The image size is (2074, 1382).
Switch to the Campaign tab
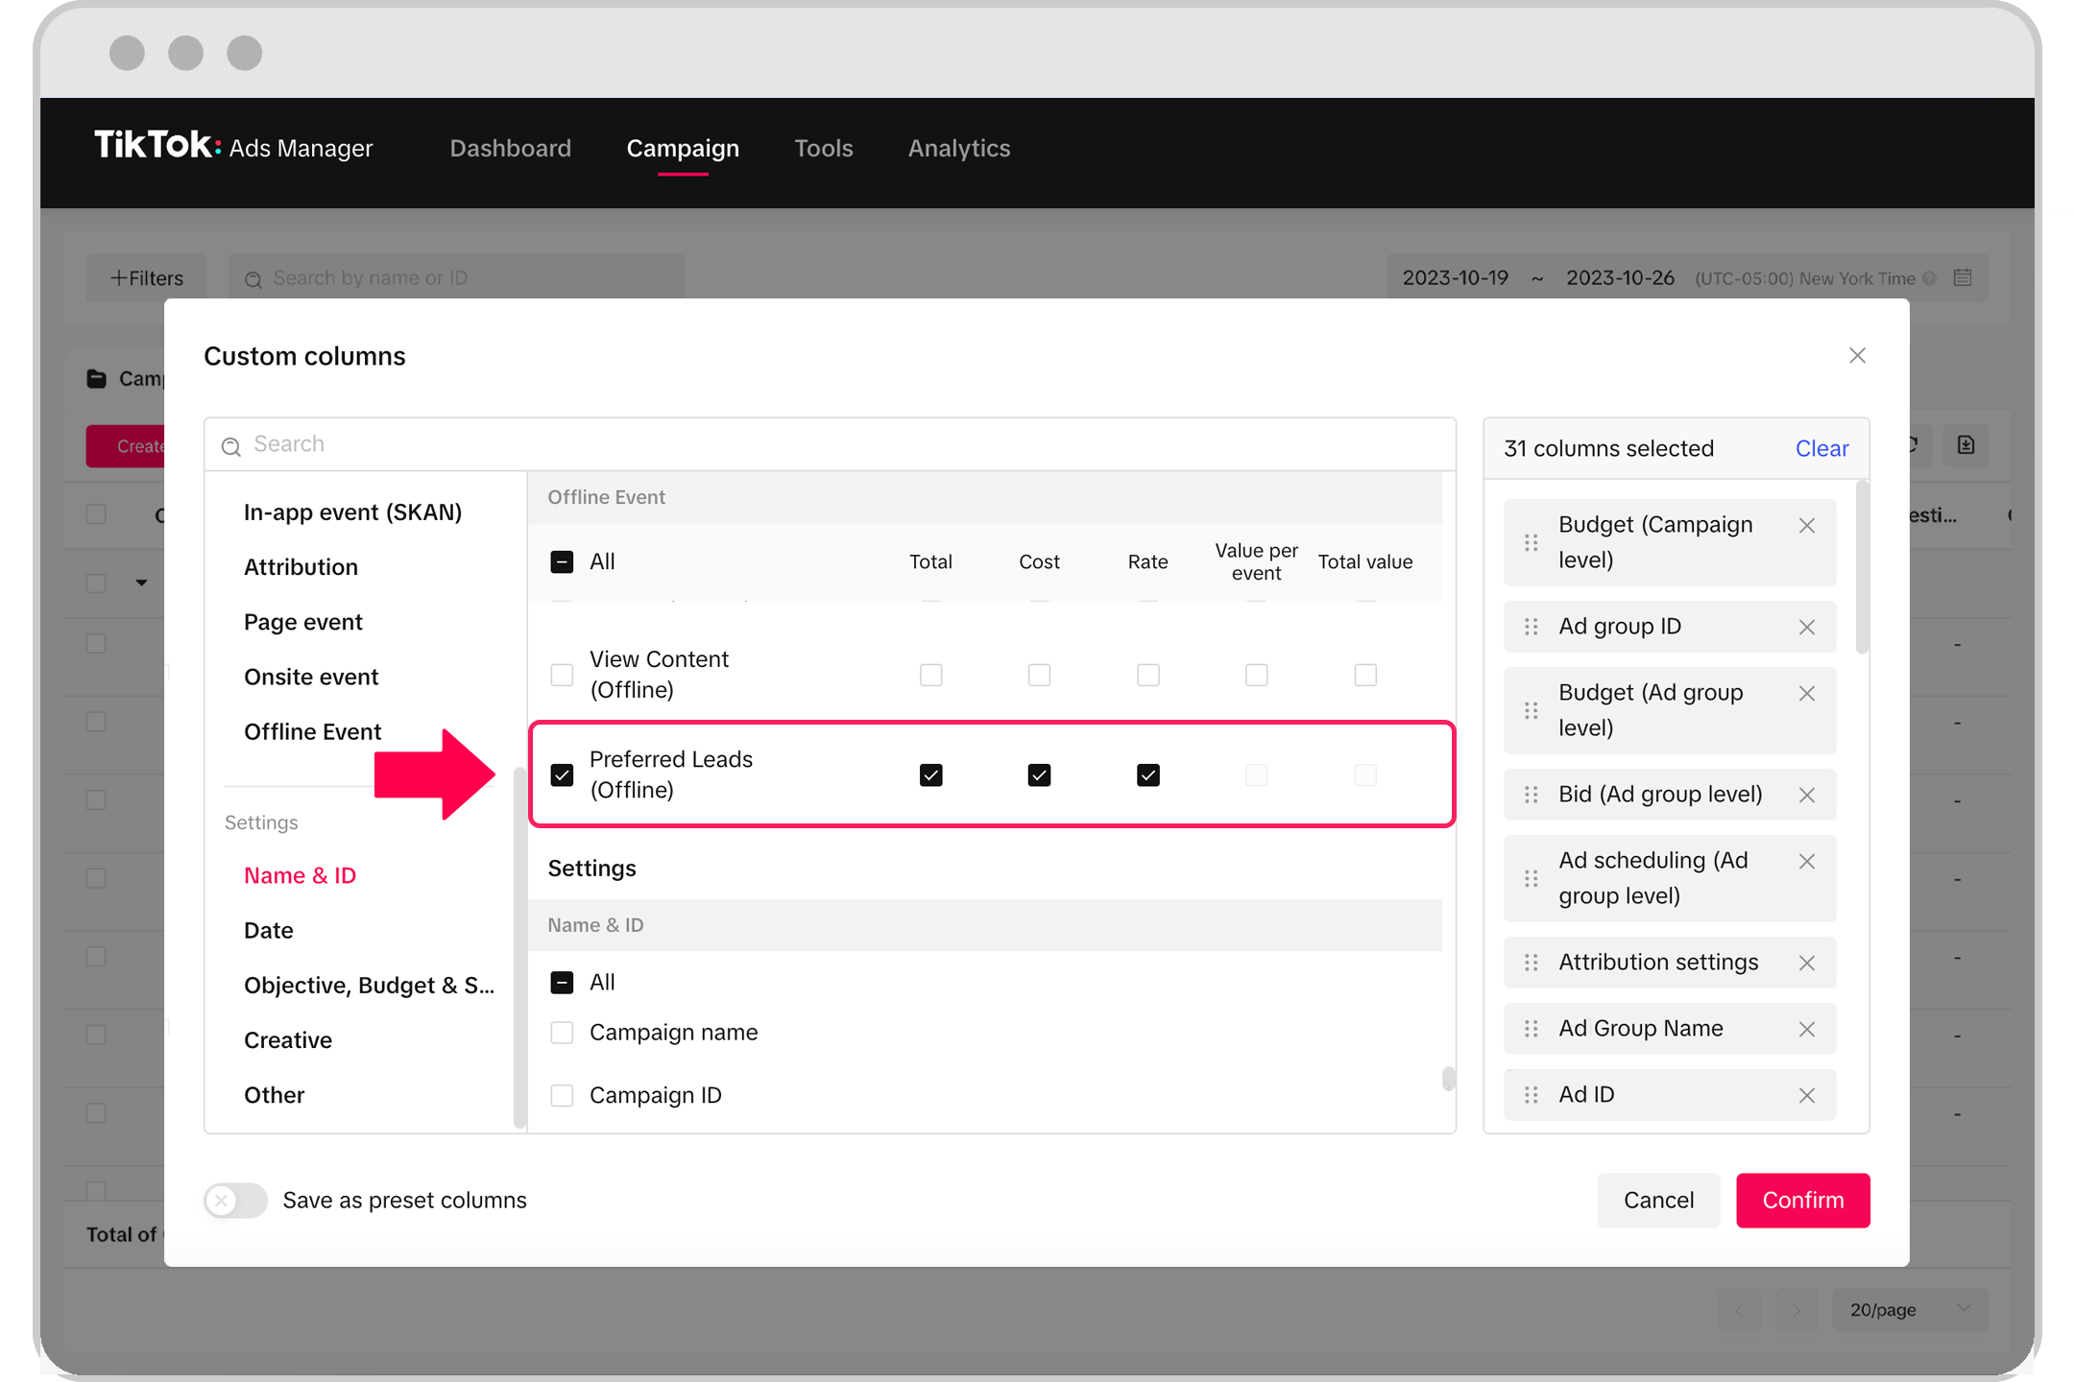[x=683, y=148]
